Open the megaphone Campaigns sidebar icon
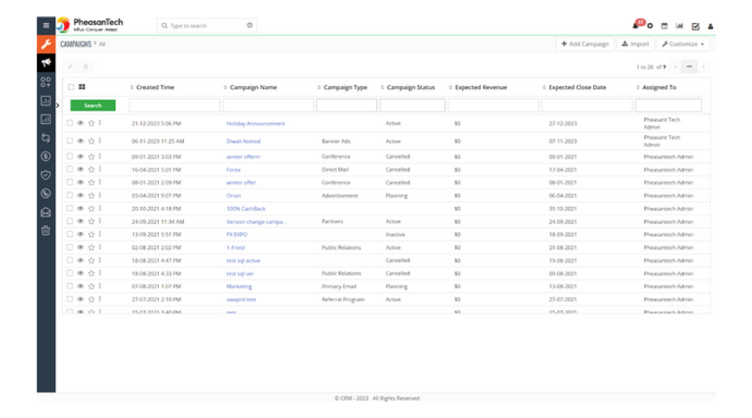 (46, 63)
